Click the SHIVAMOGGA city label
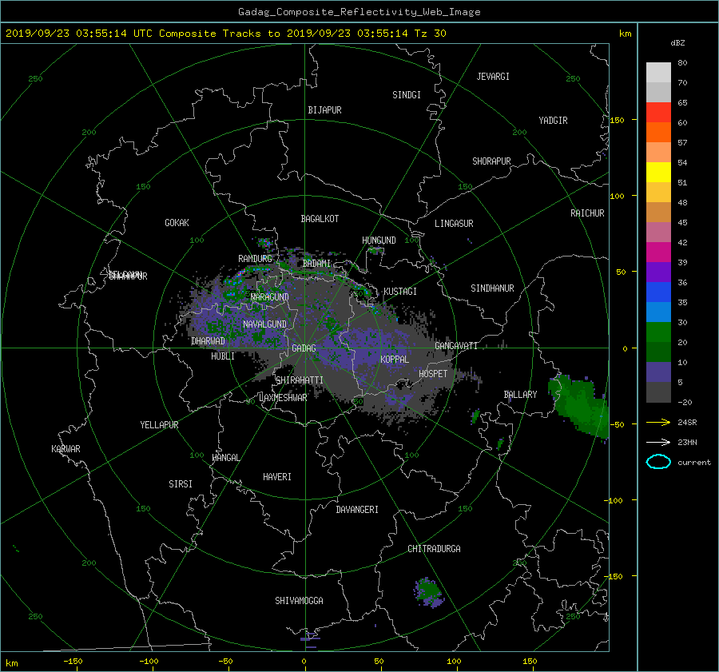 coord(299,600)
